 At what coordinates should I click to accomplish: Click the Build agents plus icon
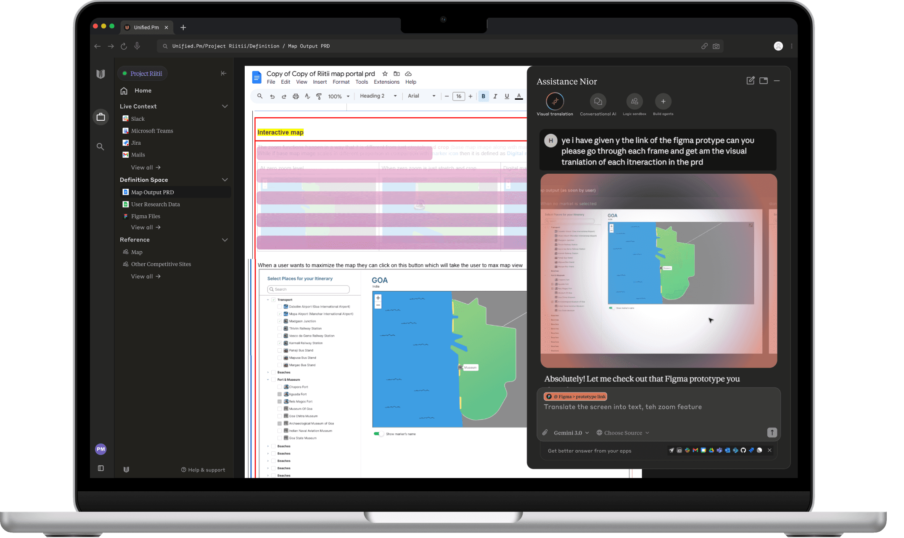tap(663, 101)
